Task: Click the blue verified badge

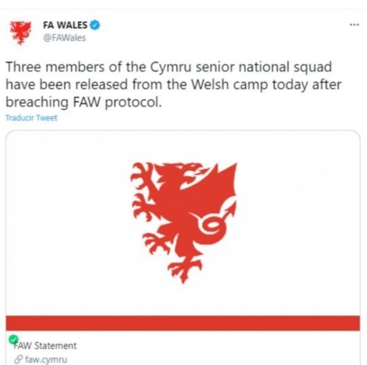Action: pyautogui.click(x=95, y=25)
